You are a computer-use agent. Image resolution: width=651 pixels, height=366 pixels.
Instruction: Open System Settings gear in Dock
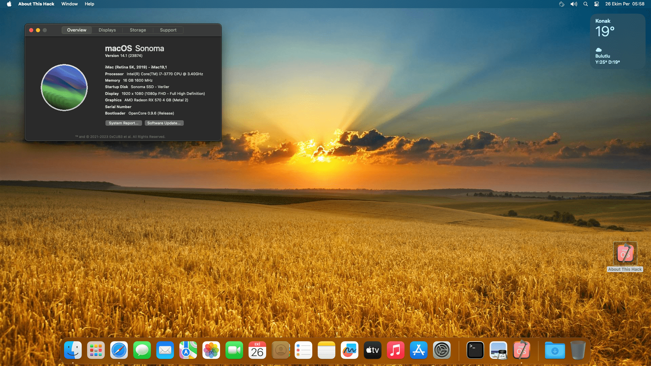point(442,350)
